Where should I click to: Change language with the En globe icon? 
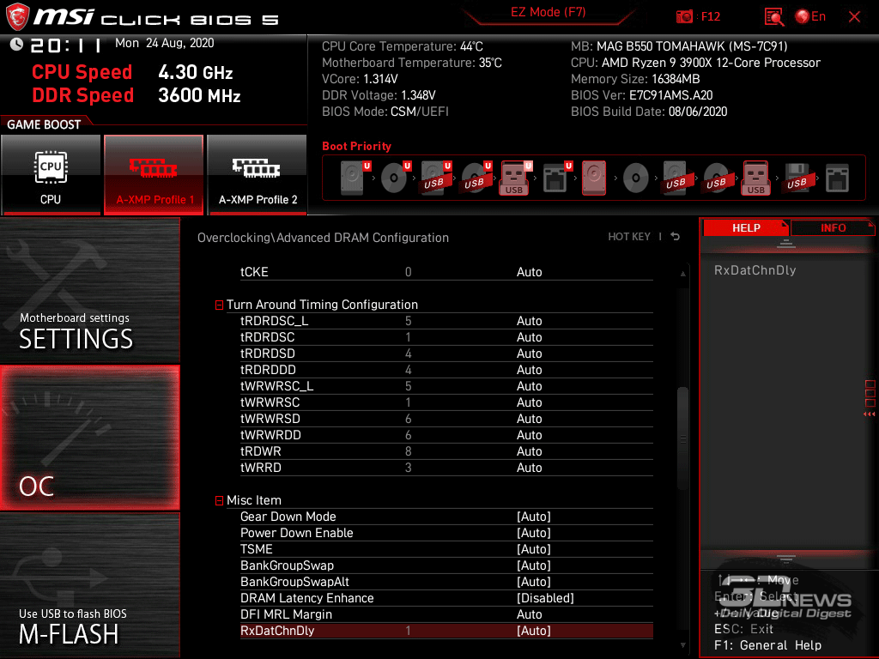[810, 17]
